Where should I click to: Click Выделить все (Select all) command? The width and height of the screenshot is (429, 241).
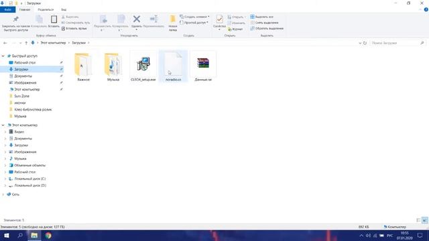pos(262,17)
